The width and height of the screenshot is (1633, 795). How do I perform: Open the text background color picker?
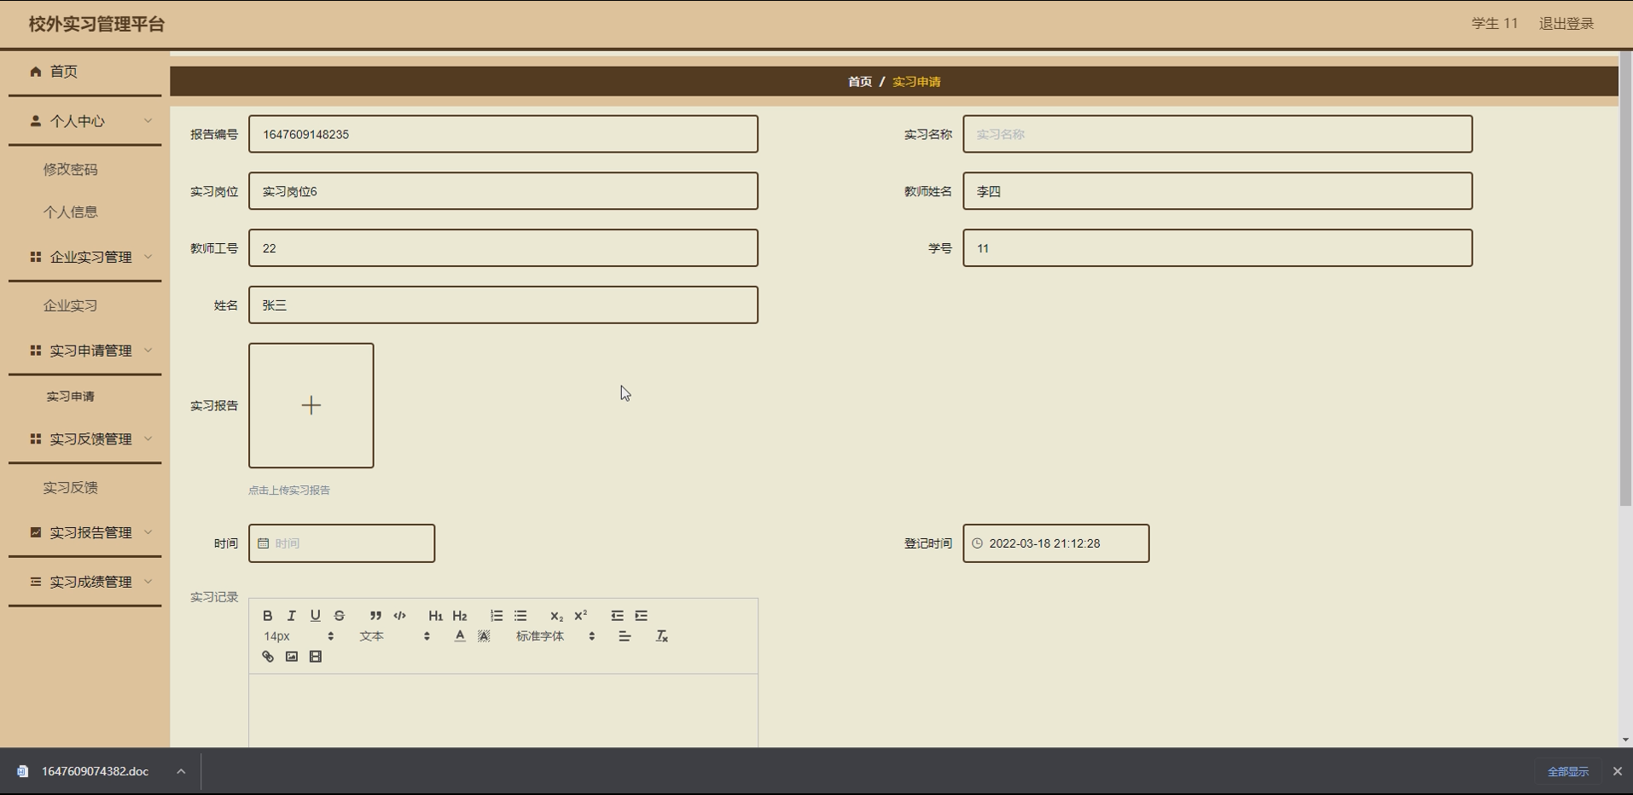pyautogui.click(x=483, y=636)
